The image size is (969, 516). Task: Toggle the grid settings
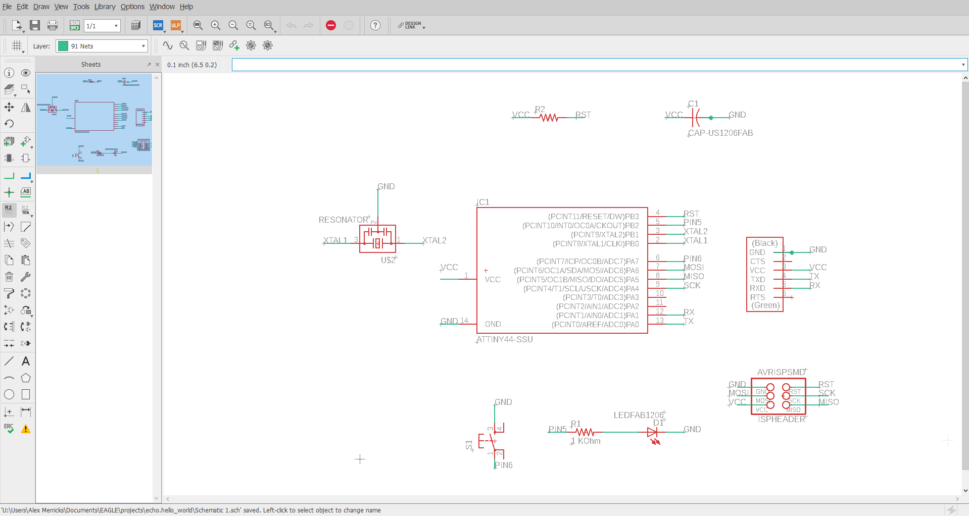click(17, 45)
